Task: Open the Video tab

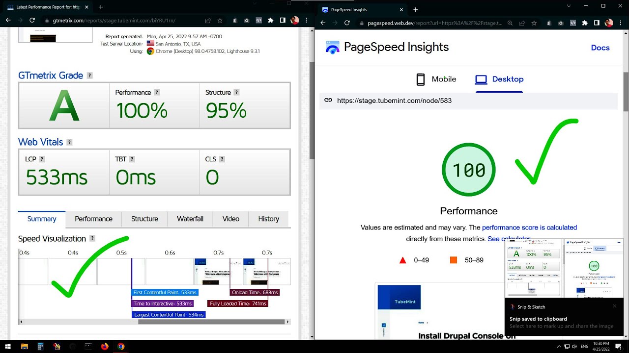Action: click(230, 219)
